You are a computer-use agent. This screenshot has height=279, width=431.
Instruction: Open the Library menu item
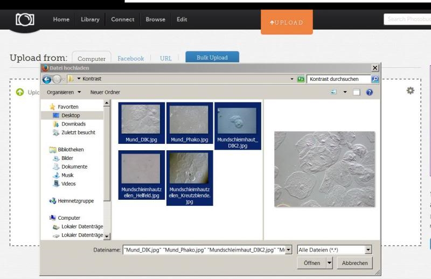[90, 19]
